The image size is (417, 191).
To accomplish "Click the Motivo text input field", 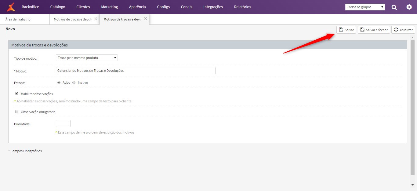I will [136, 71].
